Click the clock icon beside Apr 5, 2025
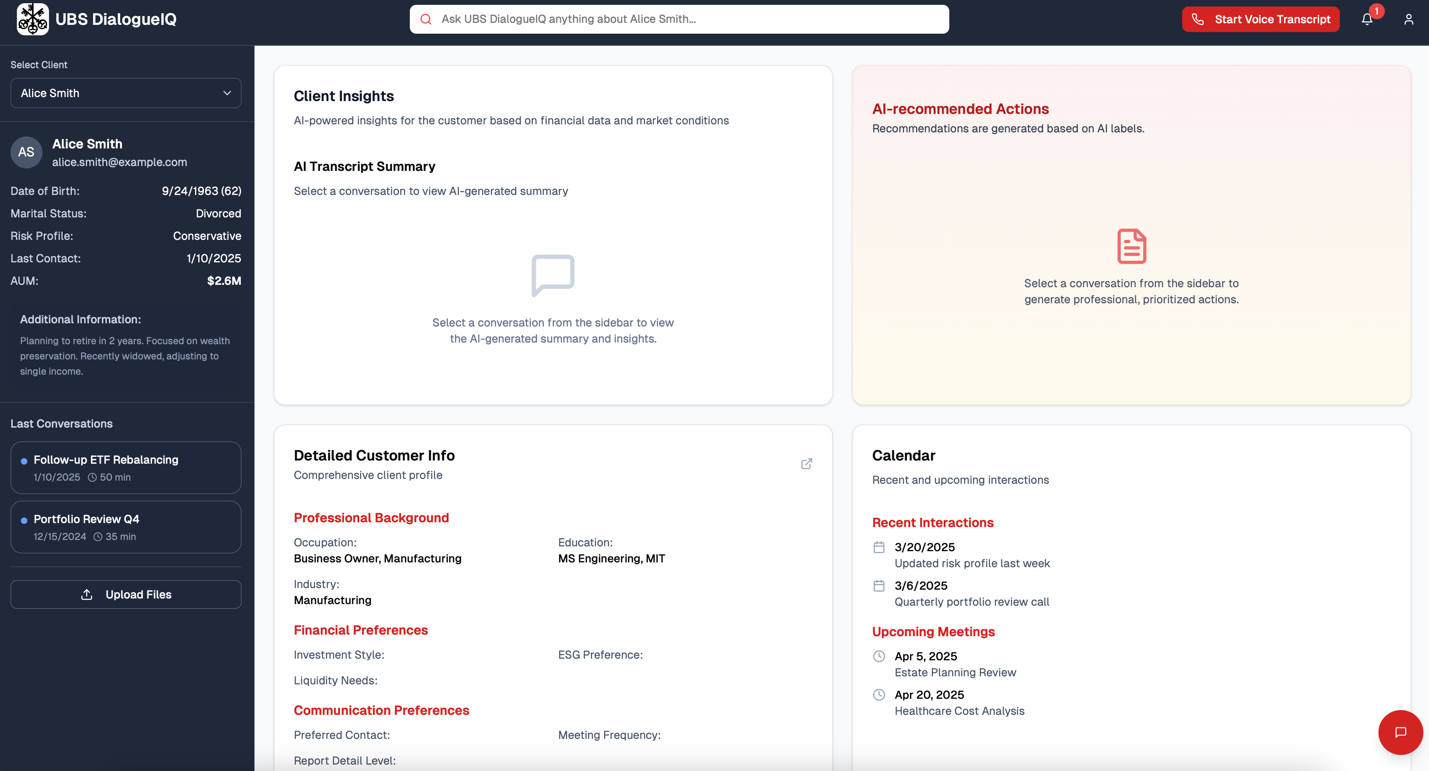This screenshot has width=1429, height=771. pos(879,656)
